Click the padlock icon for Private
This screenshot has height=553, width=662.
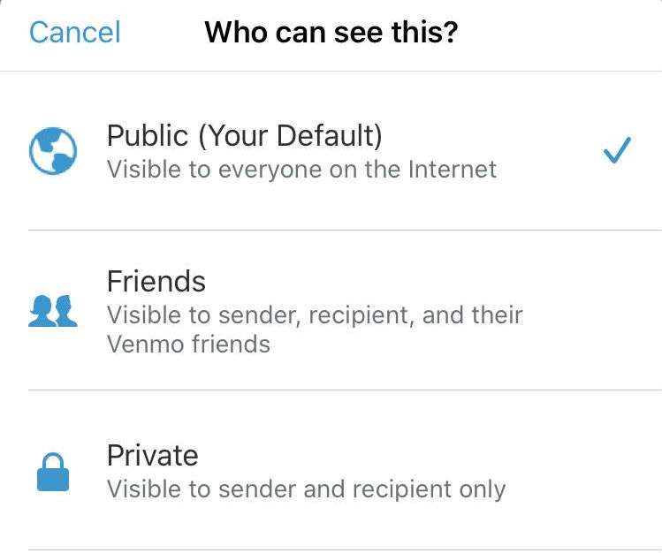coord(53,472)
